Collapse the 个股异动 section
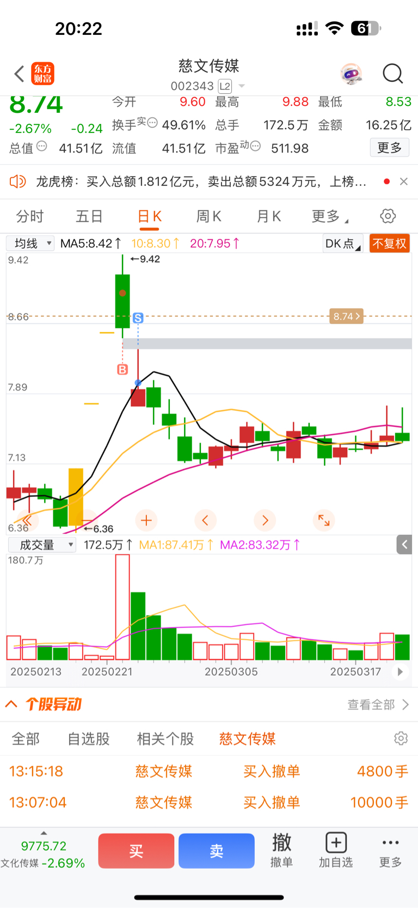The width and height of the screenshot is (418, 908). [x=11, y=704]
